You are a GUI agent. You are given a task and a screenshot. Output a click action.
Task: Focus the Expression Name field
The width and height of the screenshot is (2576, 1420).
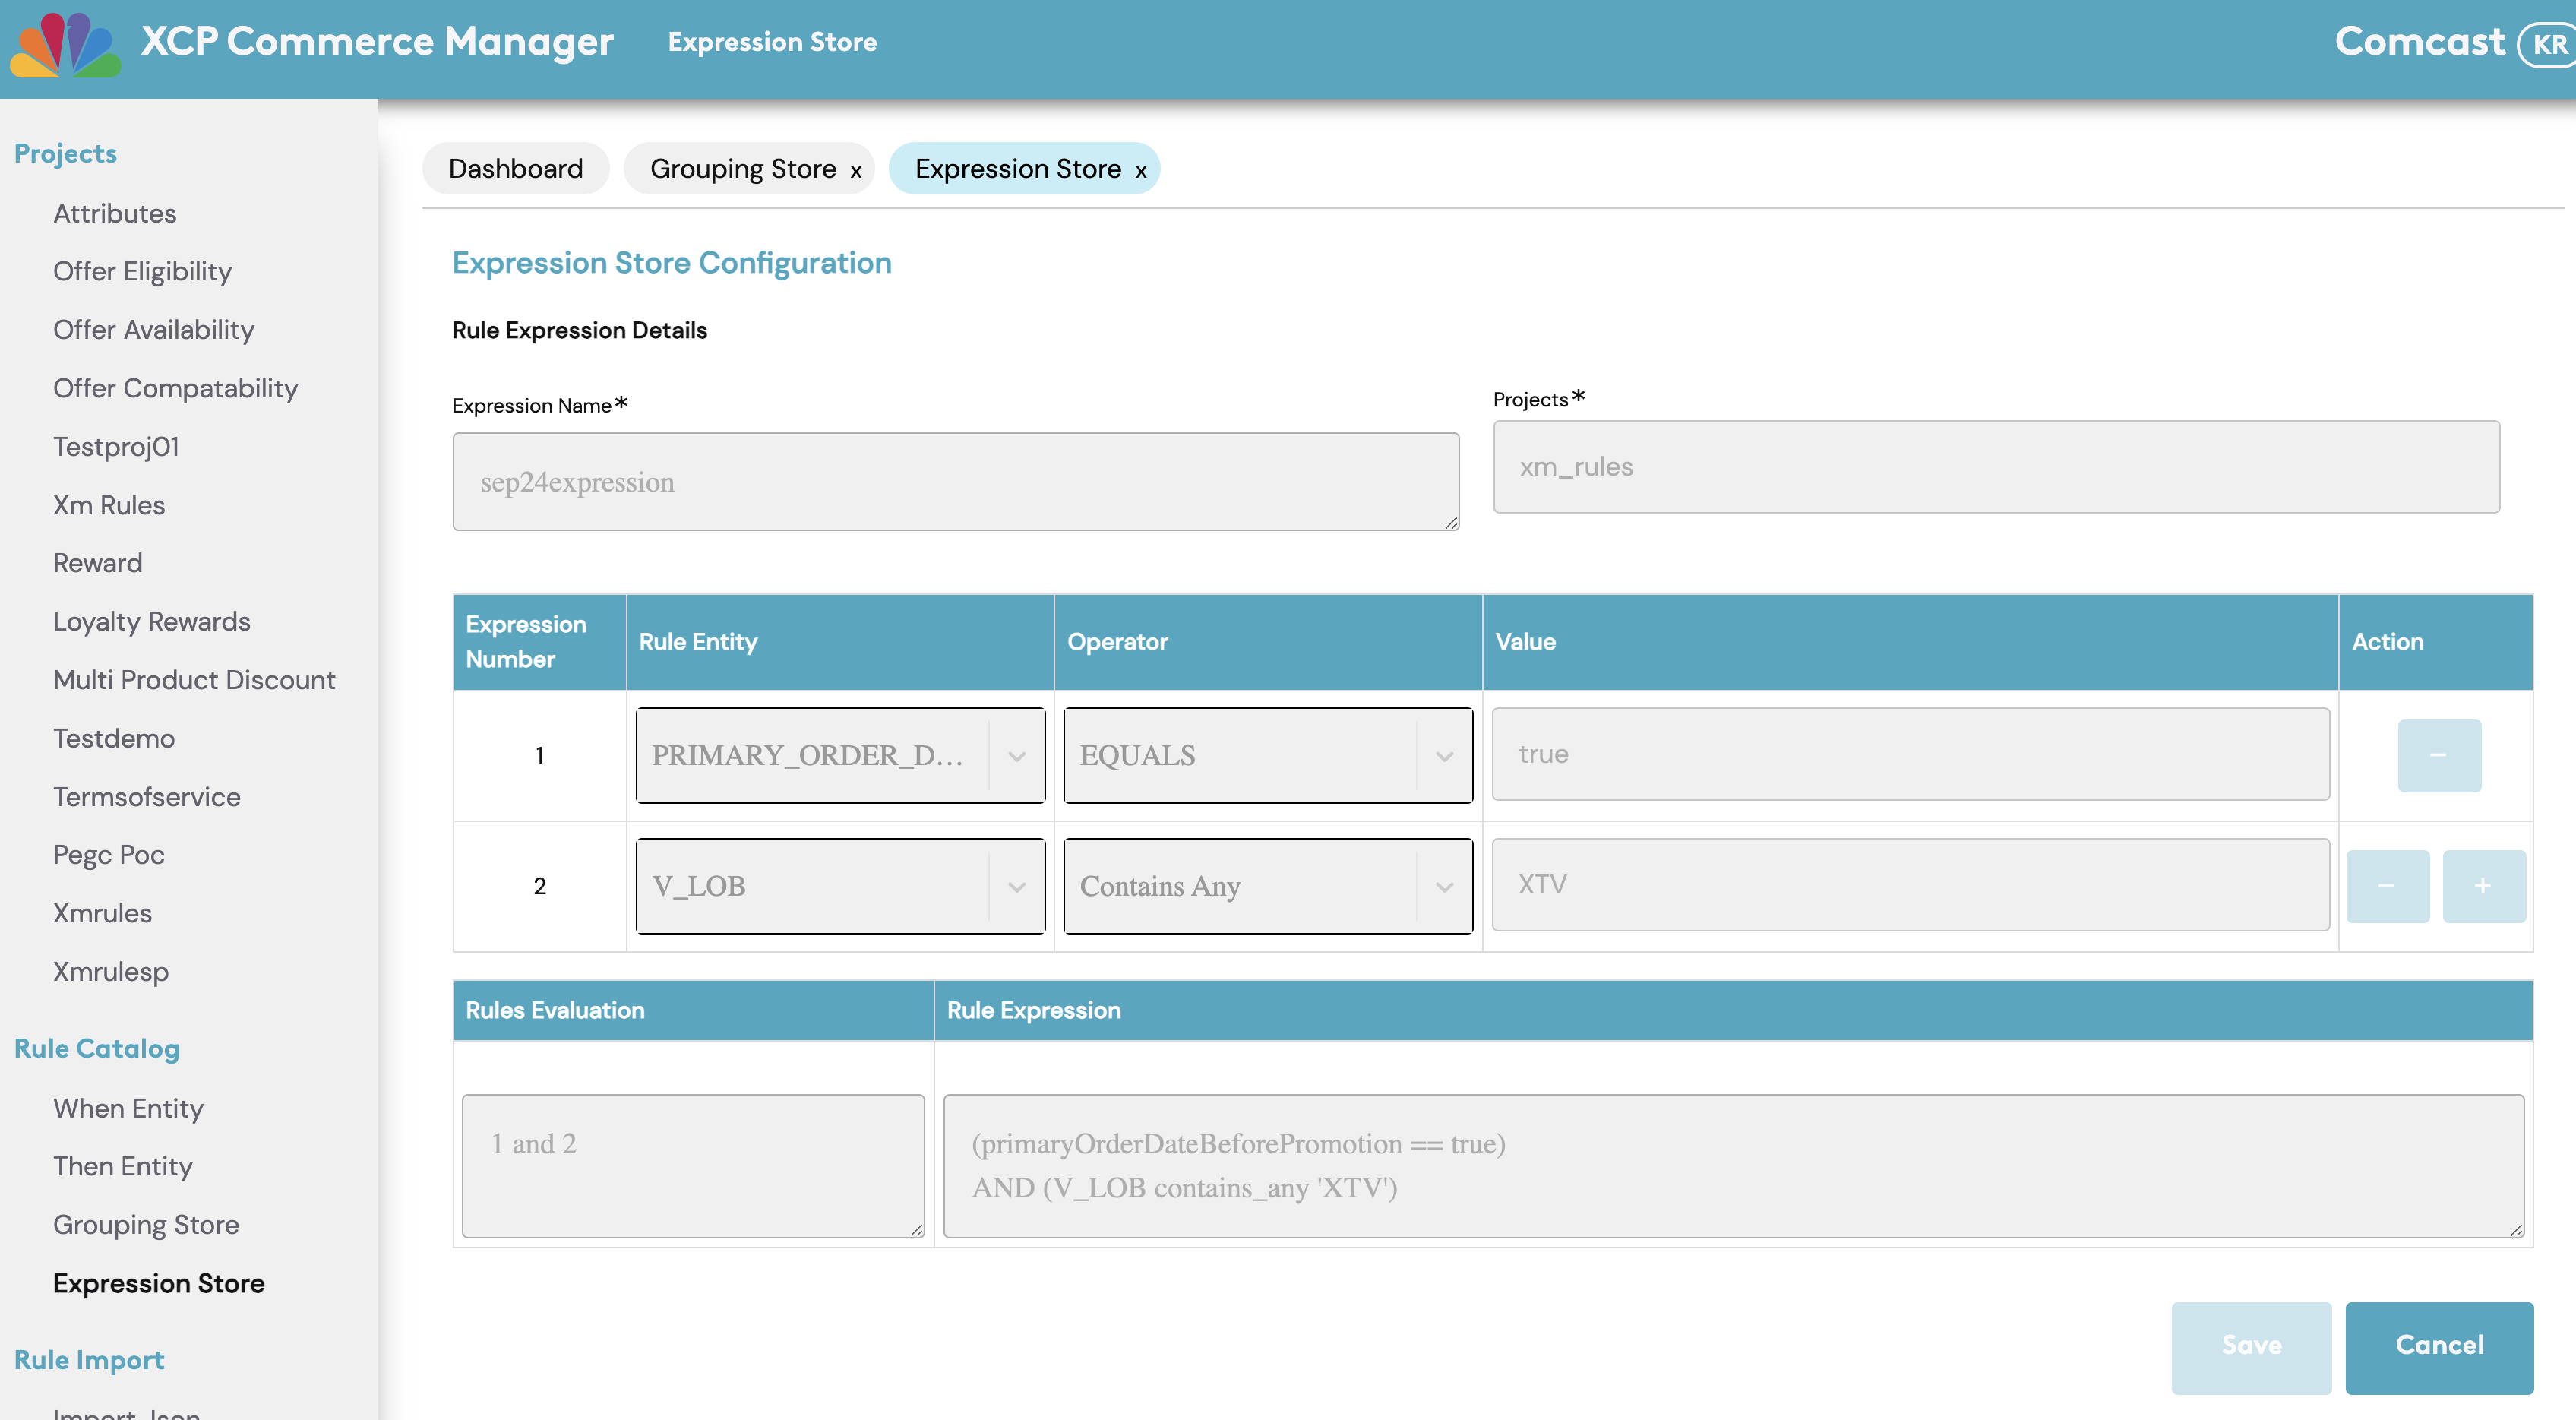(x=955, y=482)
